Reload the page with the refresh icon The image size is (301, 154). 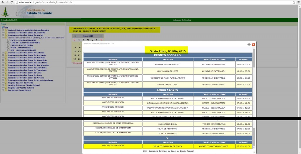(x=13, y=2)
